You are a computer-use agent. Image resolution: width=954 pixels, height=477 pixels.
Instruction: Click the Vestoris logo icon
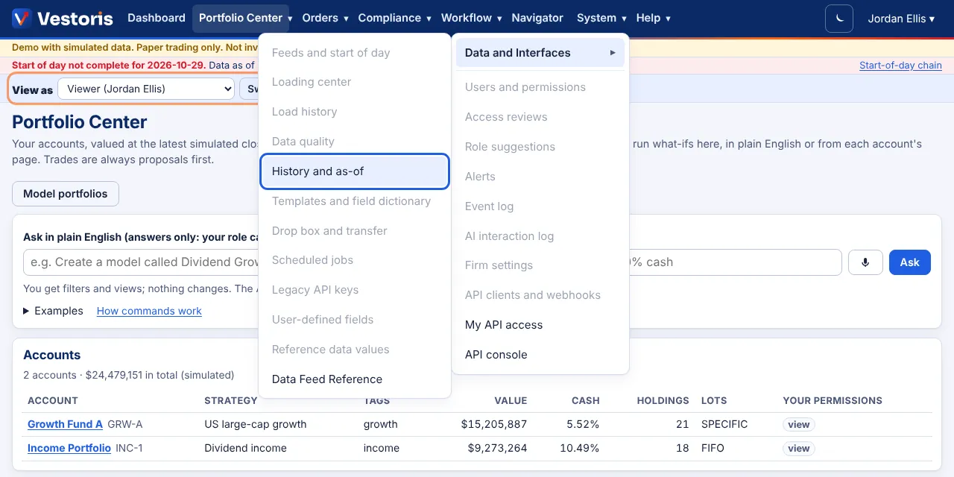22,18
